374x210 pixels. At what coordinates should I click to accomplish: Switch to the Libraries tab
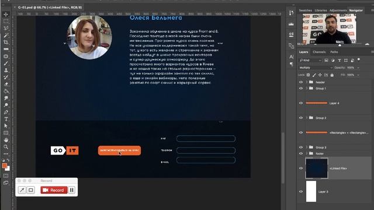[321, 10]
